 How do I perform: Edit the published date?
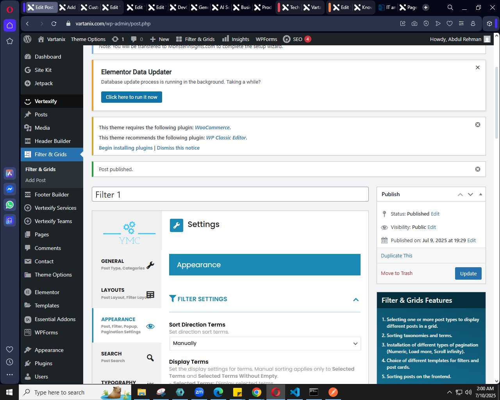pos(471,240)
